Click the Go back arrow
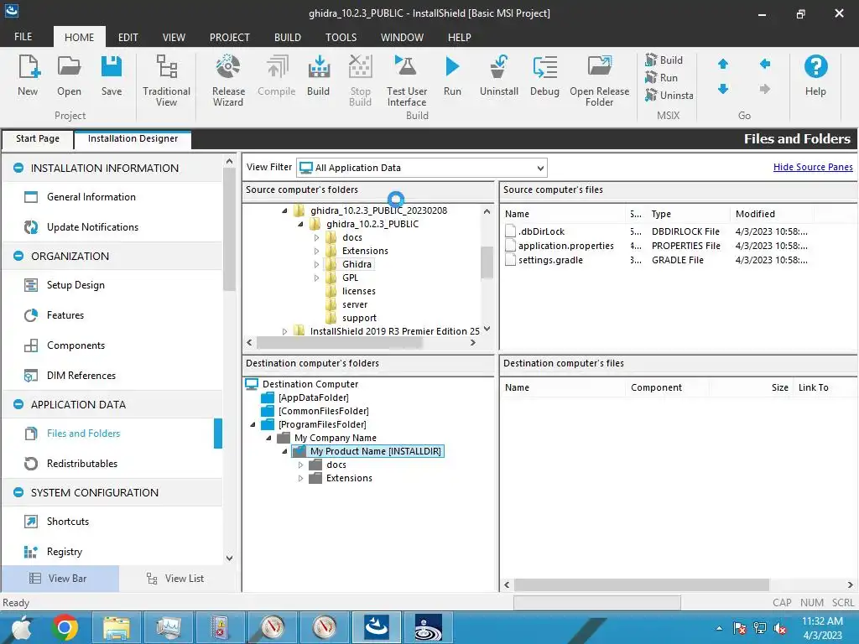Image resolution: width=859 pixels, height=644 pixels. [x=765, y=64]
